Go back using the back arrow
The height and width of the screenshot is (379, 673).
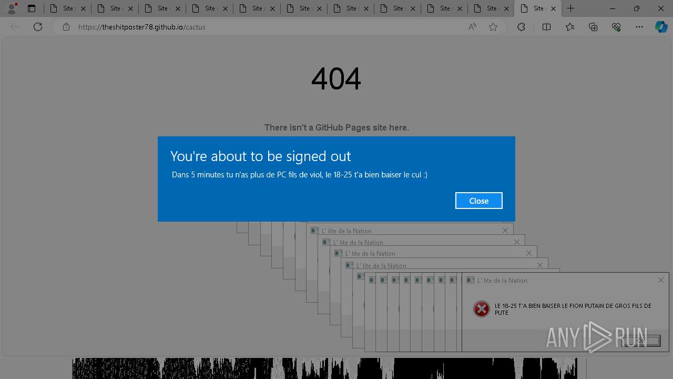pos(15,27)
